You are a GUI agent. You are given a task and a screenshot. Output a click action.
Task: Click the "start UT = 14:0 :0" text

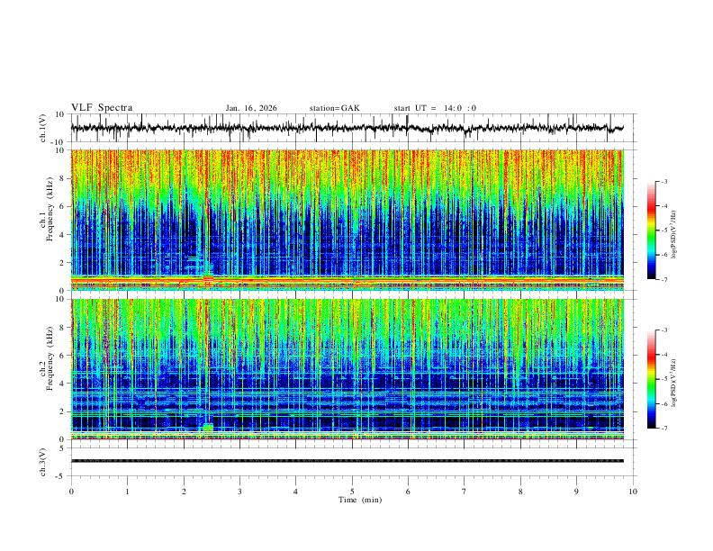click(435, 108)
